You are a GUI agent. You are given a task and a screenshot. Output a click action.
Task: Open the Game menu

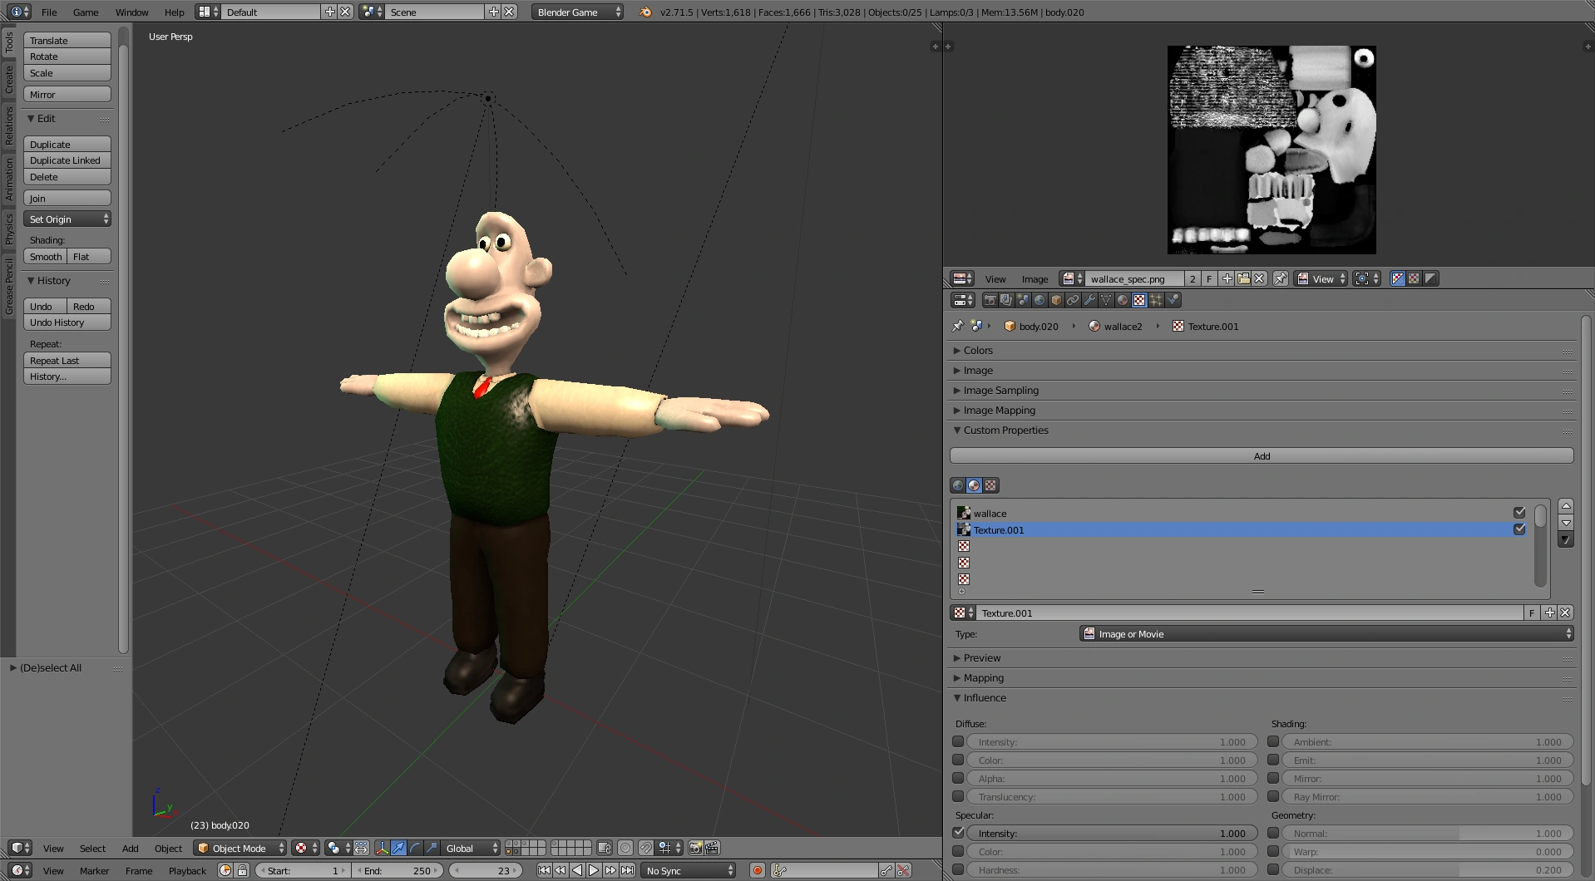[x=86, y=12]
